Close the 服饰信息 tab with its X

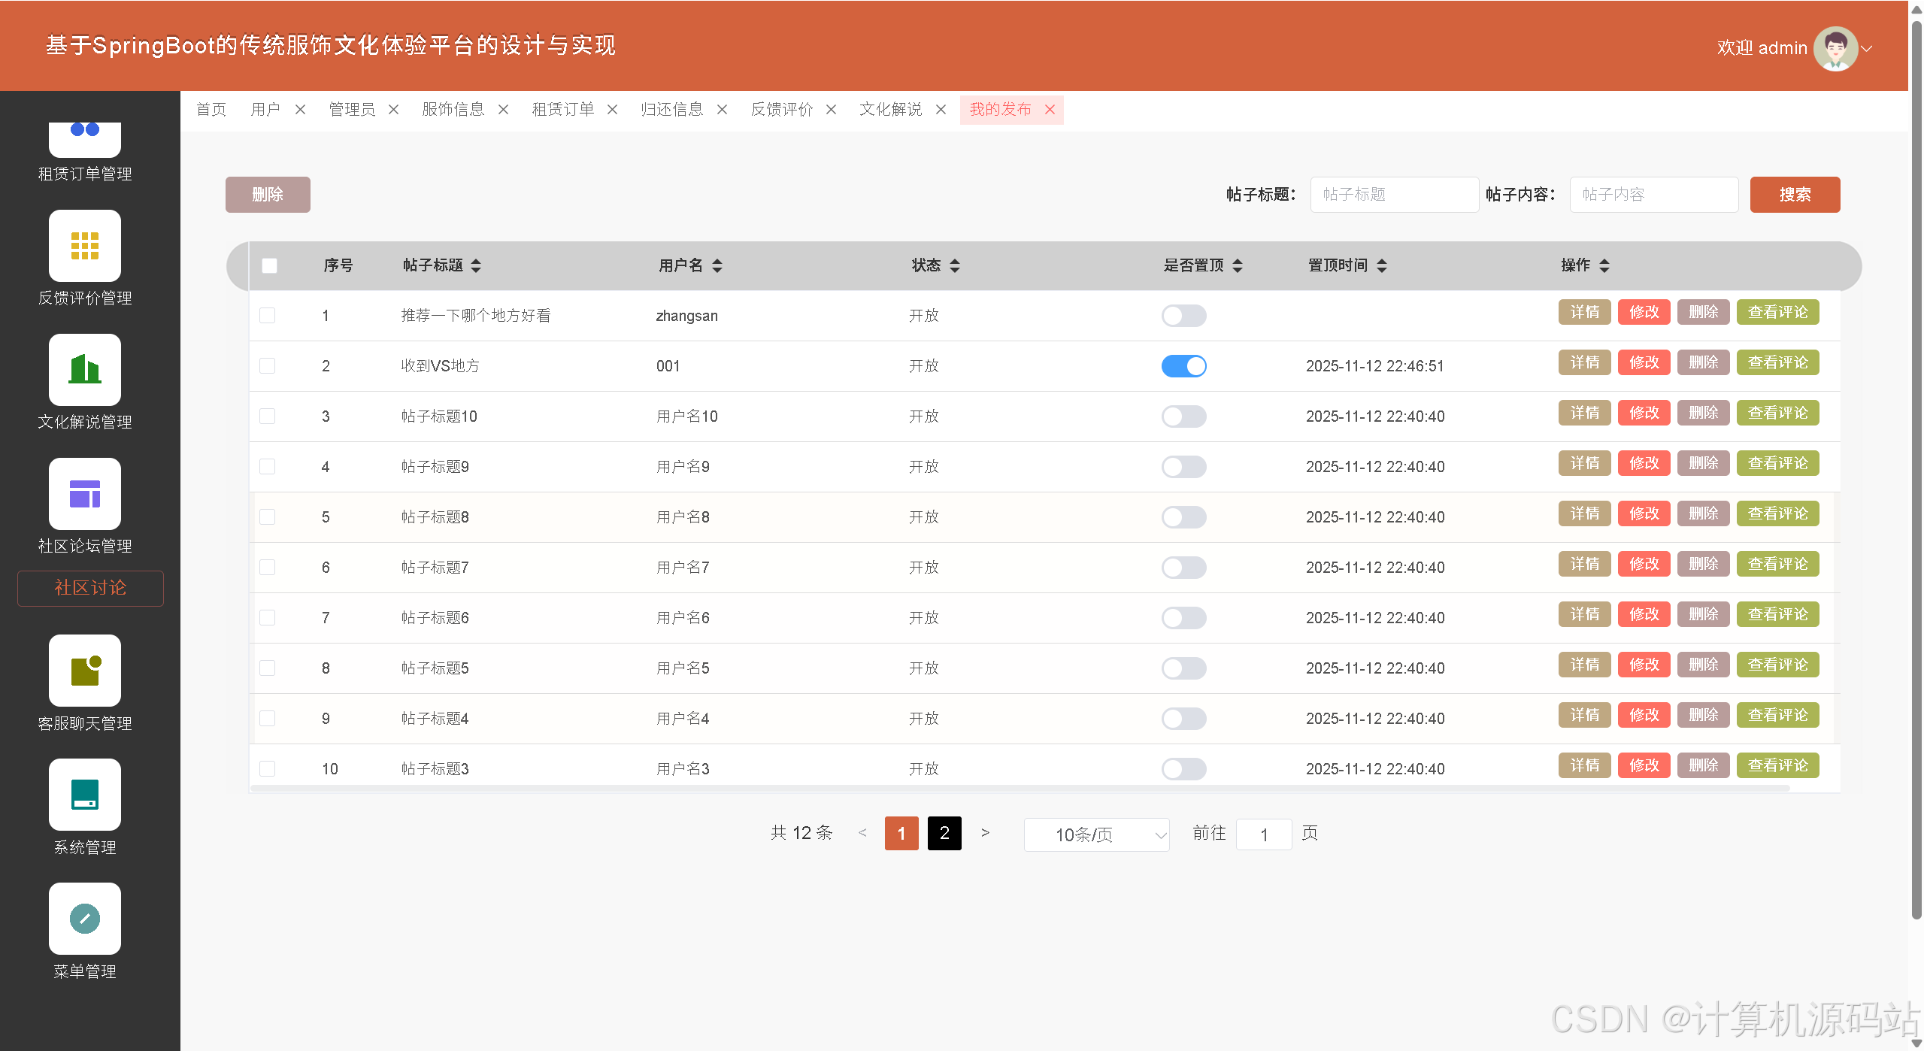coord(503,110)
